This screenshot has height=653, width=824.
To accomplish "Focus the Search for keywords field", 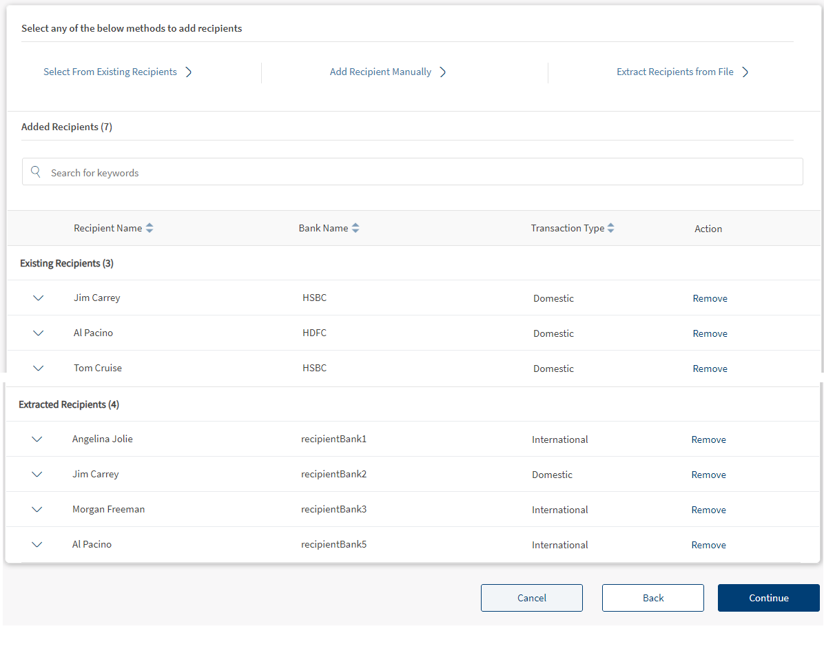I will (413, 172).
